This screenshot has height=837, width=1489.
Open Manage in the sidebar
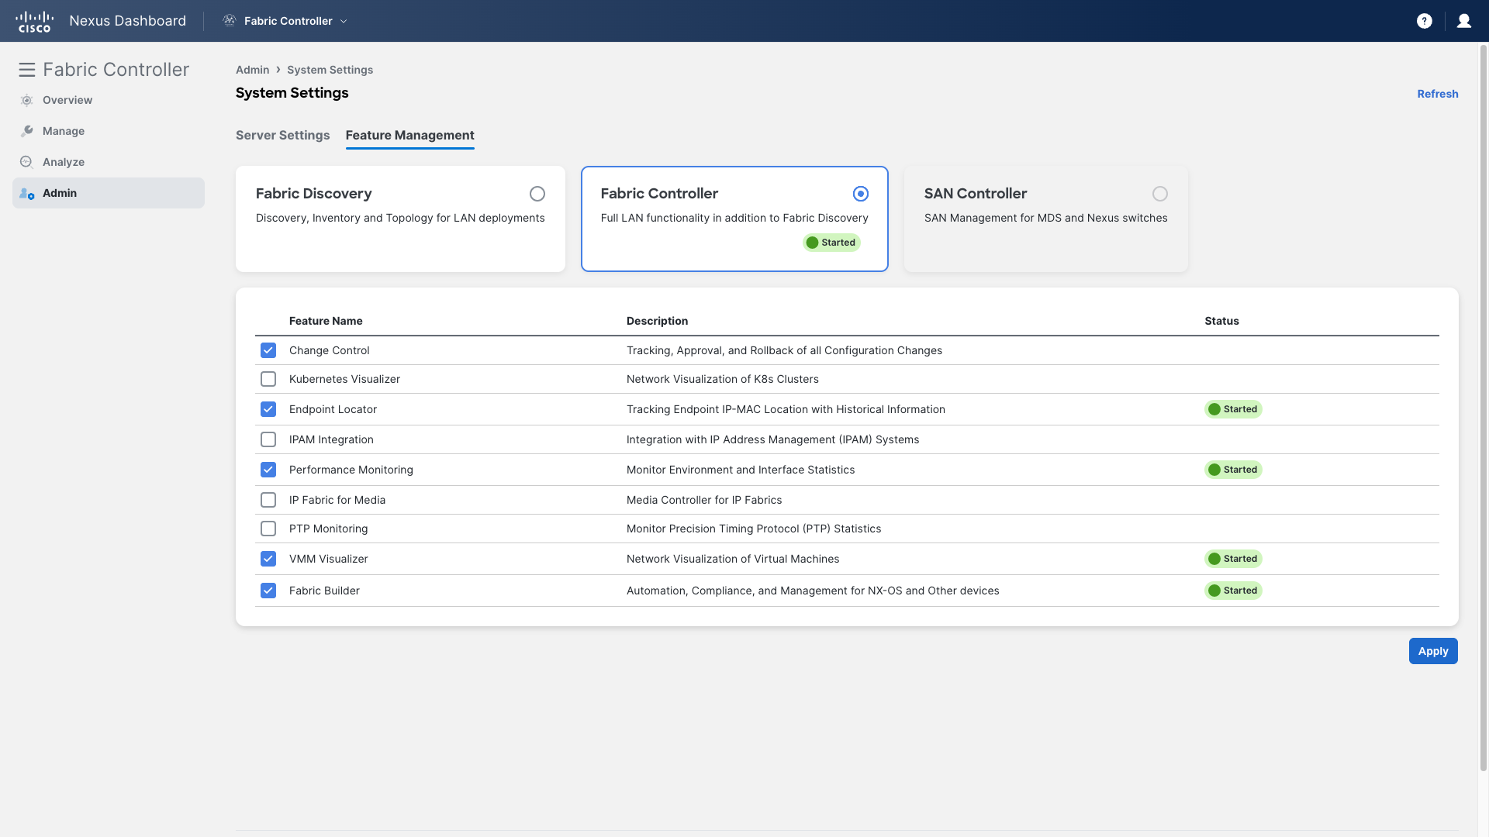(x=109, y=131)
